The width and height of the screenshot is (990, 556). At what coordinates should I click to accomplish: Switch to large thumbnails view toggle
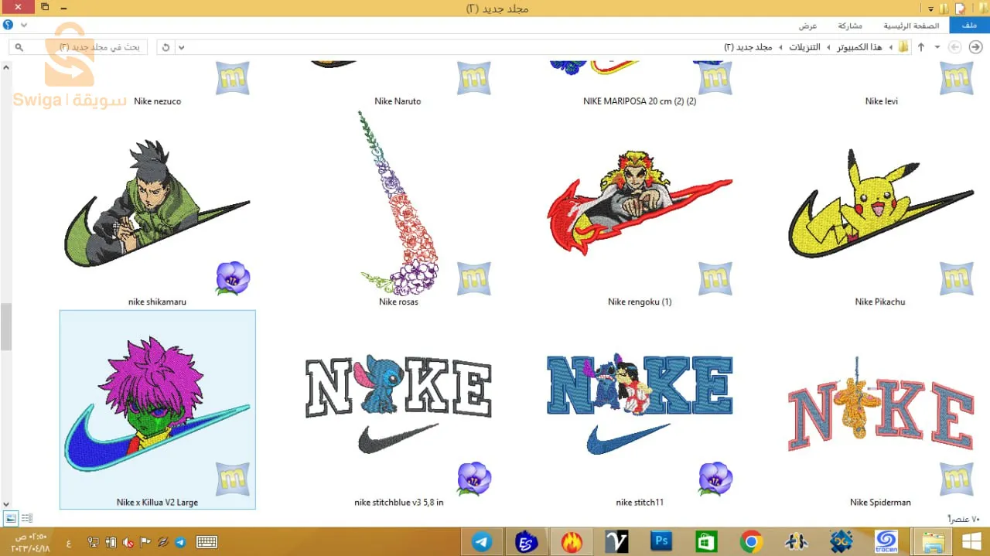coord(11,518)
